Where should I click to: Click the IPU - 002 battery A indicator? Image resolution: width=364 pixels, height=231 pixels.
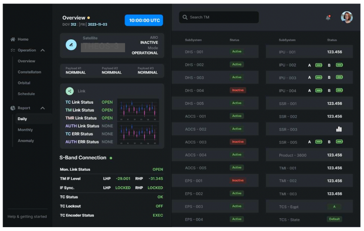[x=319, y=65]
